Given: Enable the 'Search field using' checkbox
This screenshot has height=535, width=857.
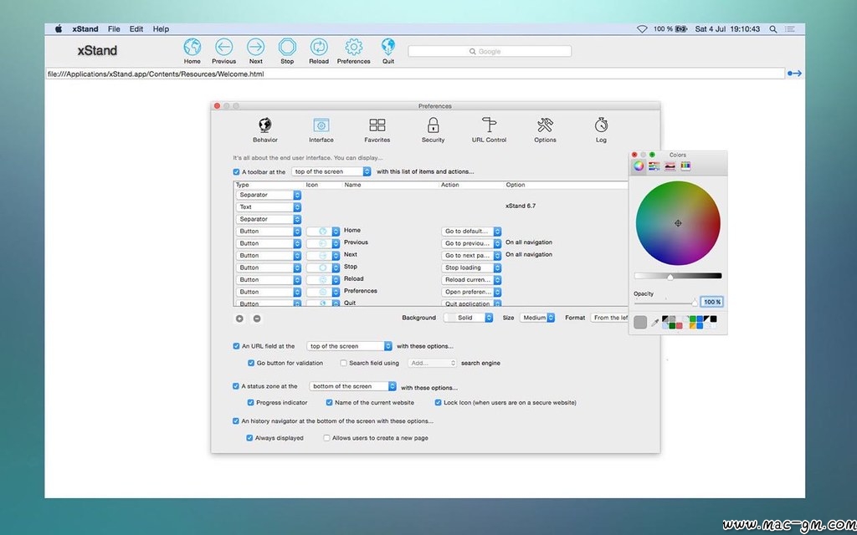Looking at the screenshot, I should click(x=343, y=363).
